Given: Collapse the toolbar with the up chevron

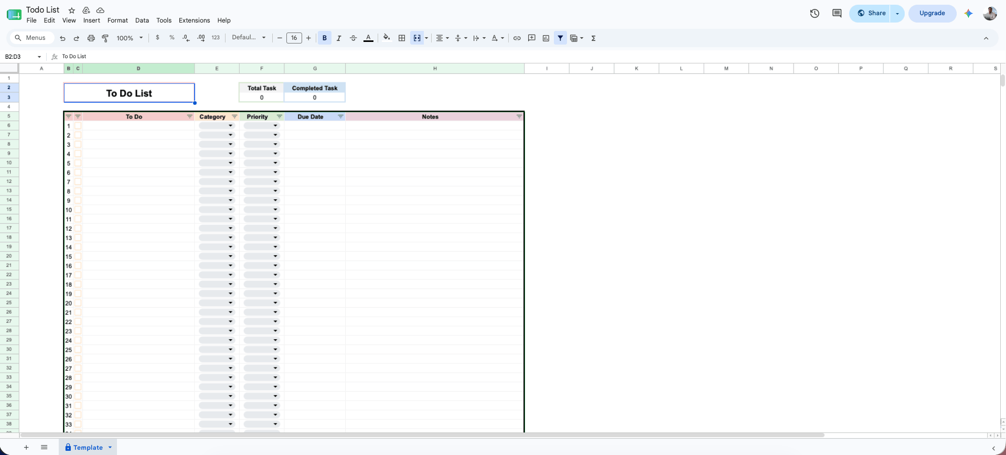Looking at the screenshot, I should point(986,38).
